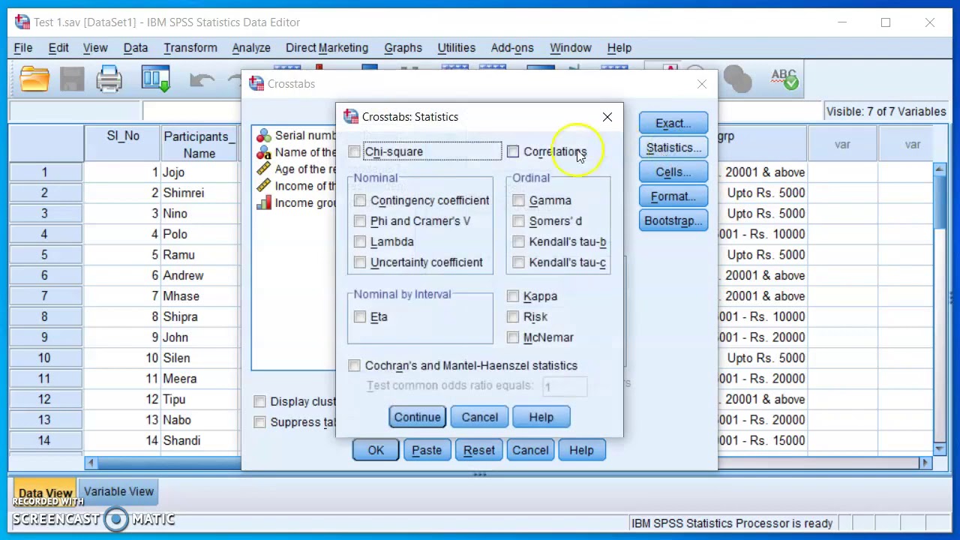Click the vertical scrollbar down arrow of data grid
Viewport: 960px width, 540px height.
(x=940, y=448)
